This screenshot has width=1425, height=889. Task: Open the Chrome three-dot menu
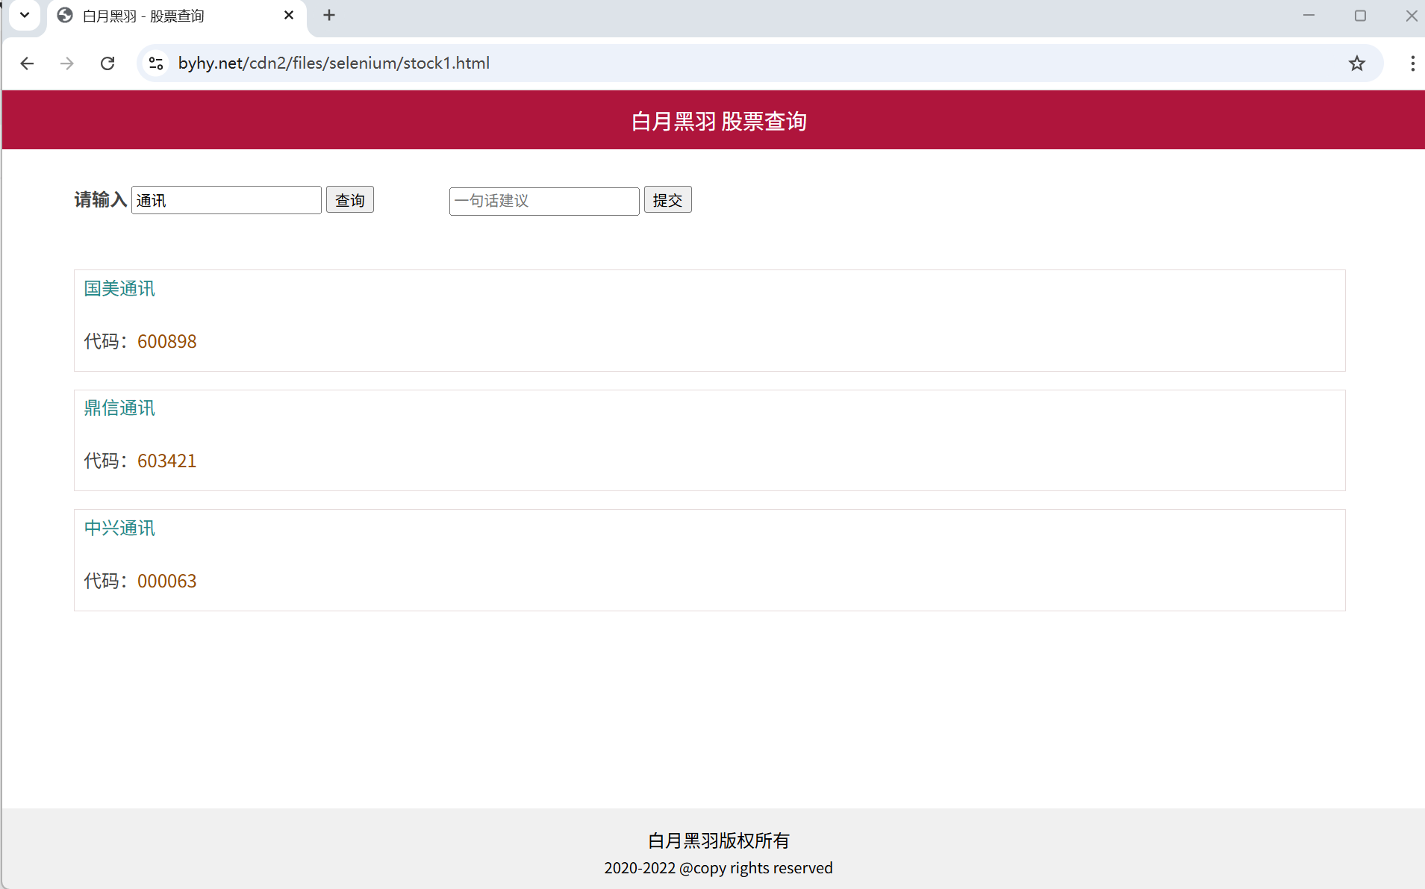click(1412, 63)
